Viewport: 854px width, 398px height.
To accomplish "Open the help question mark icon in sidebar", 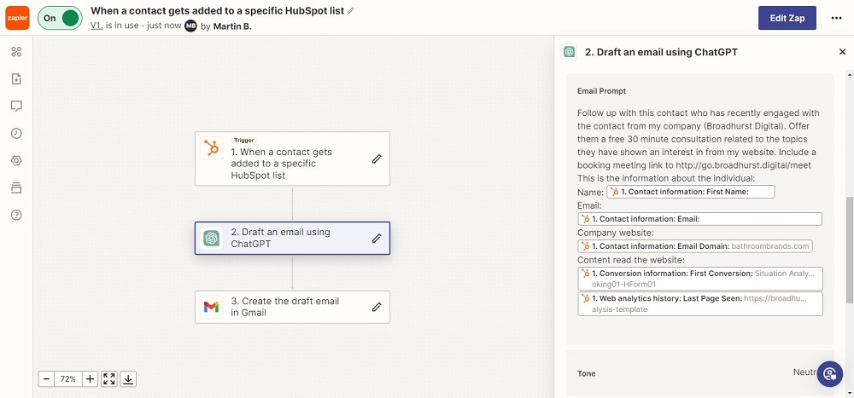I will click(x=16, y=215).
